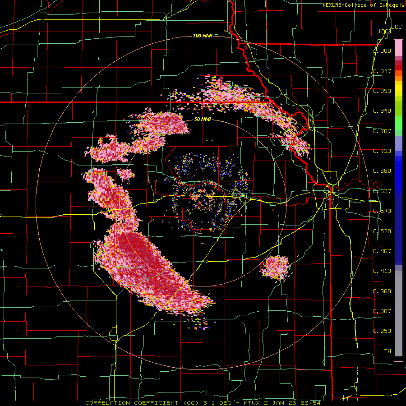This screenshot has width=406, height=406.
Task: Click the 0.360 value on the color scale
Action: tap(382, 291)
